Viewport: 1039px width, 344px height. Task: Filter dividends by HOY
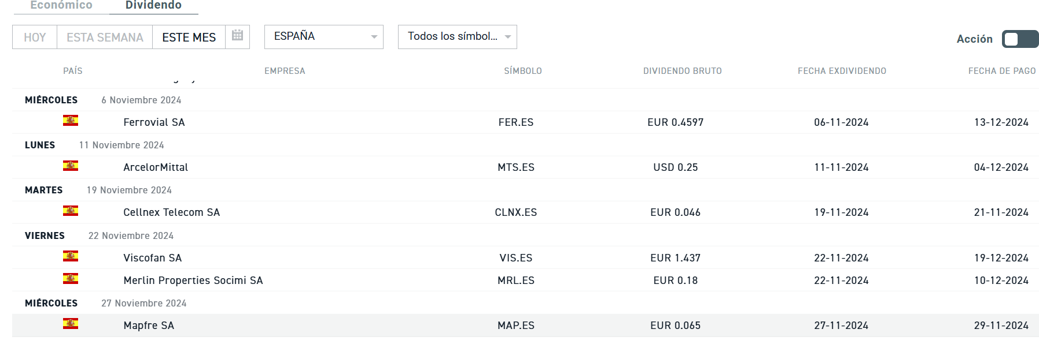35,38
